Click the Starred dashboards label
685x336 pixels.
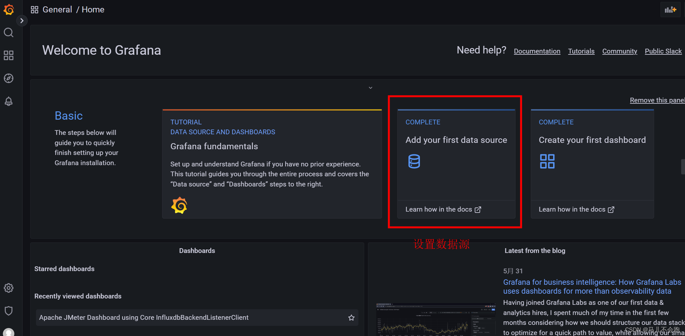point(64,269)
